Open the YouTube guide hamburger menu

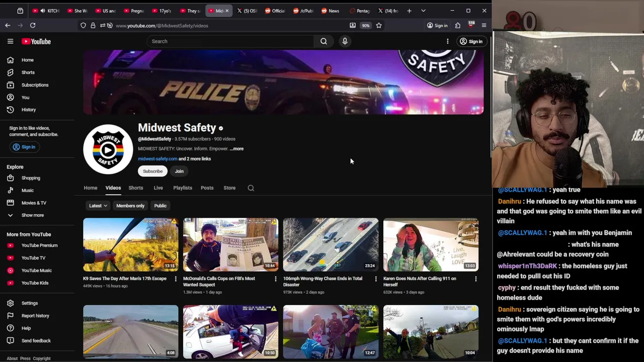tap(10, 41)
